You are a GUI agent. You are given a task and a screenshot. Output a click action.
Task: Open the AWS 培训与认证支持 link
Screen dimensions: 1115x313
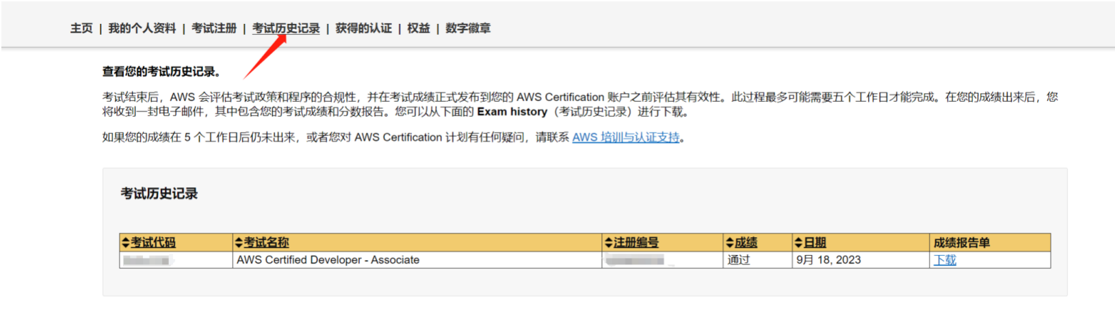[x=626, y=137]
